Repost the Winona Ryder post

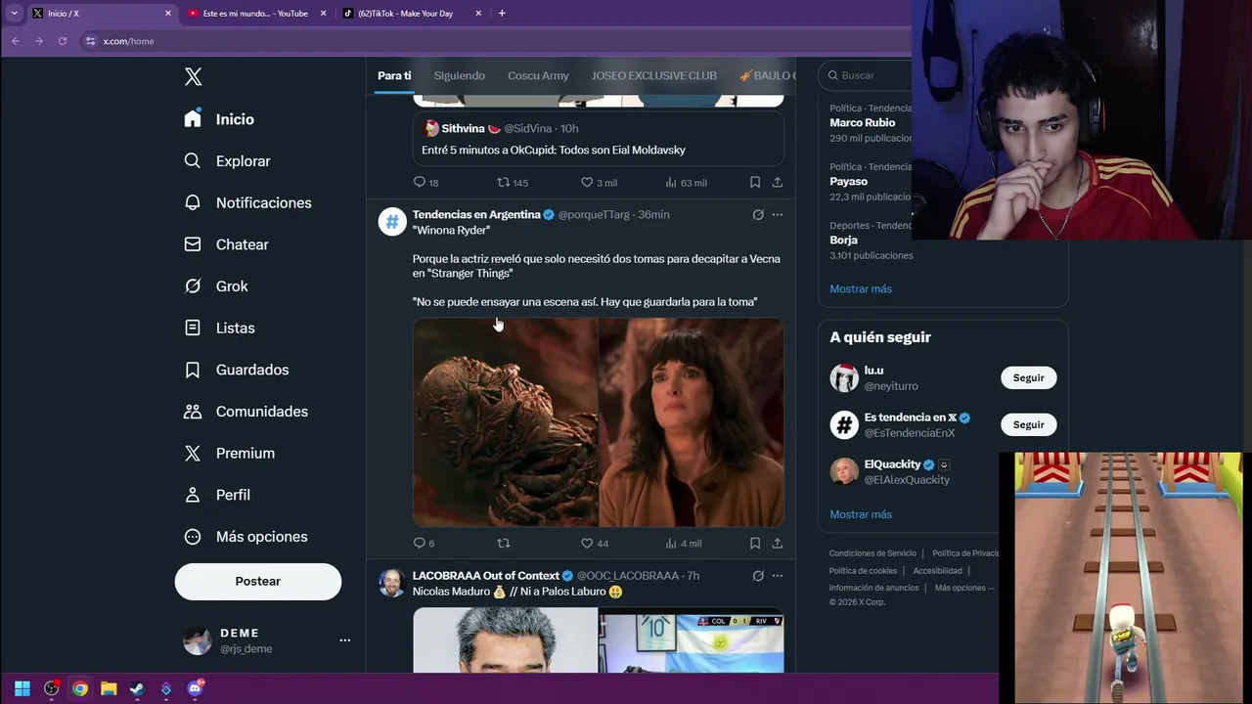point(504,544)
